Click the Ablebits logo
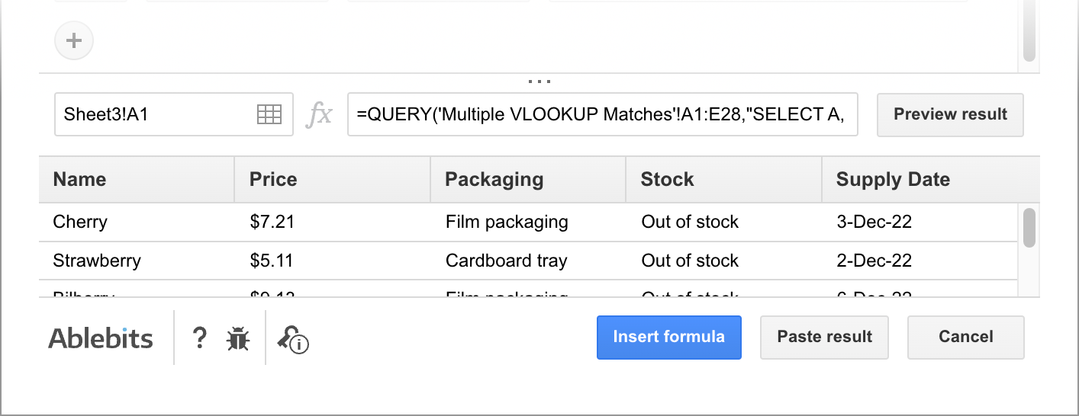 click(x=101, y=338)
